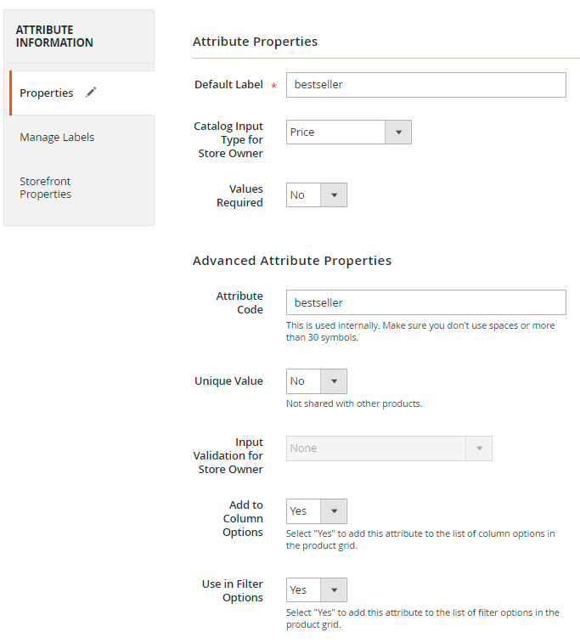
Task: Open the Manage Labels tab
Action: point(57,137)
